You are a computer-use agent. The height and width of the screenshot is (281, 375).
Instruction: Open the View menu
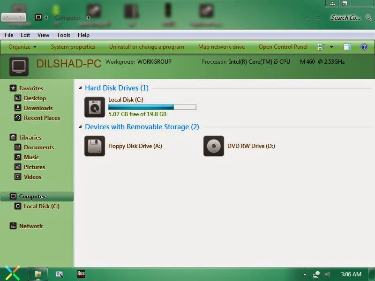43,35
